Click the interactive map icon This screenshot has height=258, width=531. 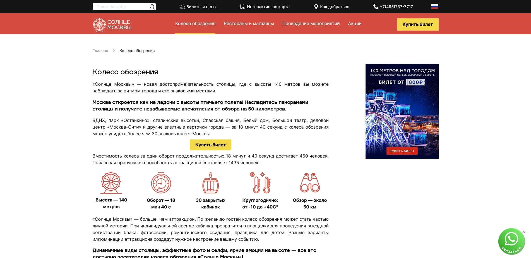point(242,6)
